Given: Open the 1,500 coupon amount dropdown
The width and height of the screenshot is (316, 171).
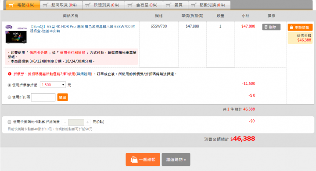Looking at the screenshot, I should click(53, 85).
